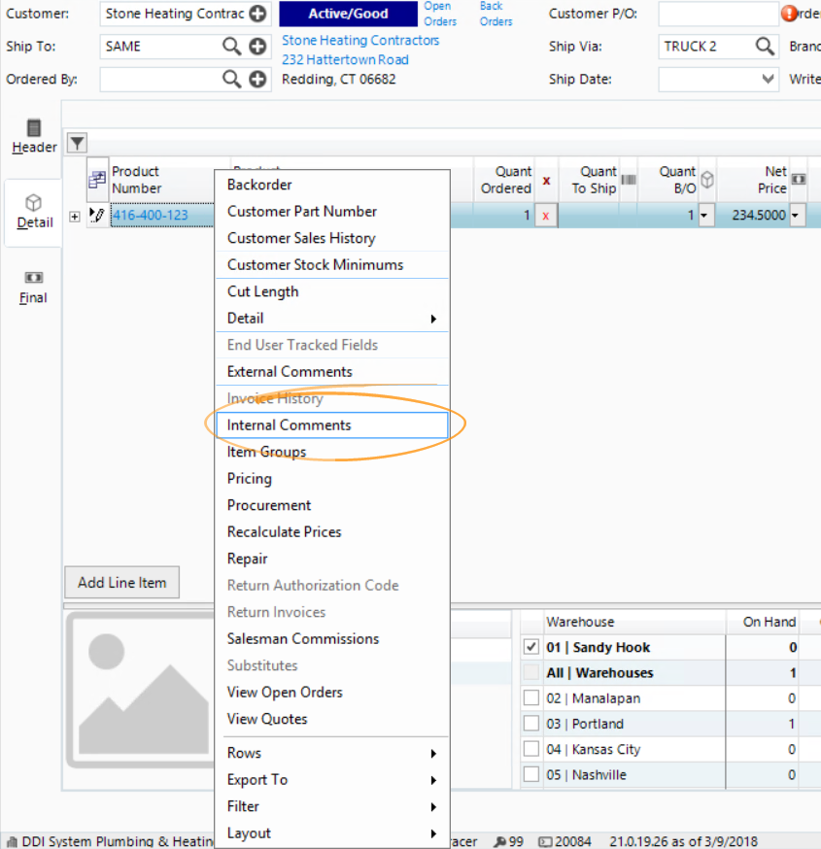Click the Add Line Item button

[121, 582]
